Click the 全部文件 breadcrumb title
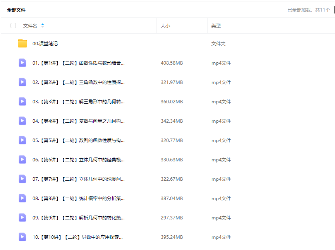 coord(16,10)
